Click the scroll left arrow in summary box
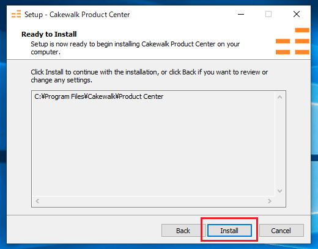 [37, 201]
